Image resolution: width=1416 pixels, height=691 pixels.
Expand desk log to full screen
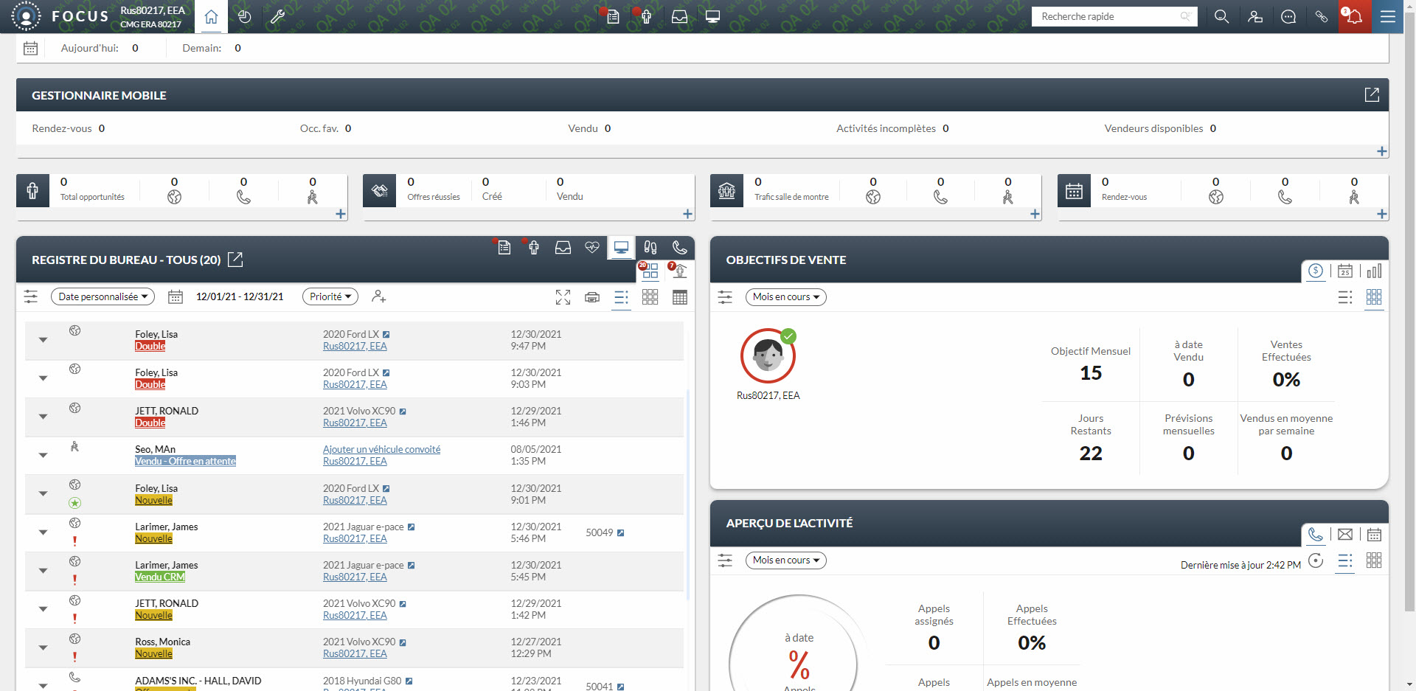pyautogui.click(x=563, y=297)
